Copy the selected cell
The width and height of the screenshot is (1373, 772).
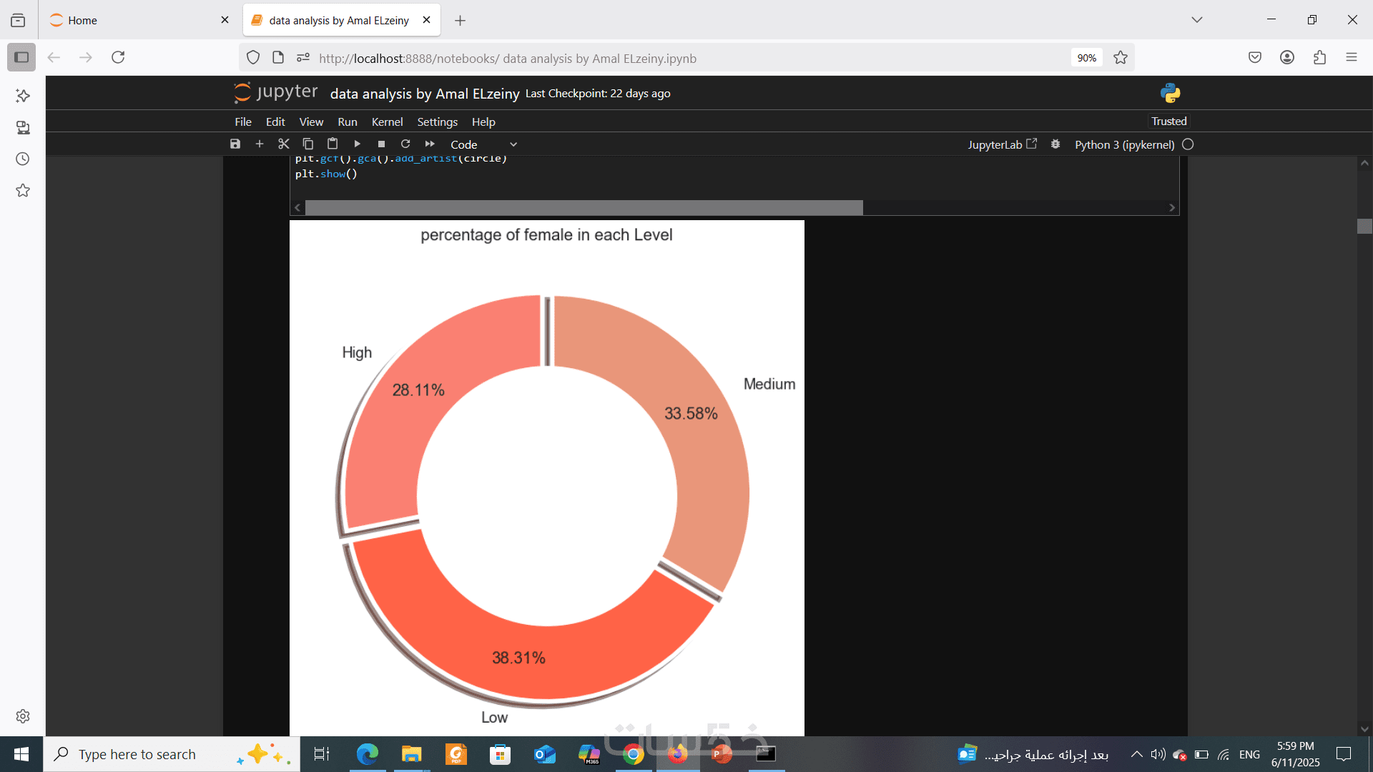(x=308, y=144)
